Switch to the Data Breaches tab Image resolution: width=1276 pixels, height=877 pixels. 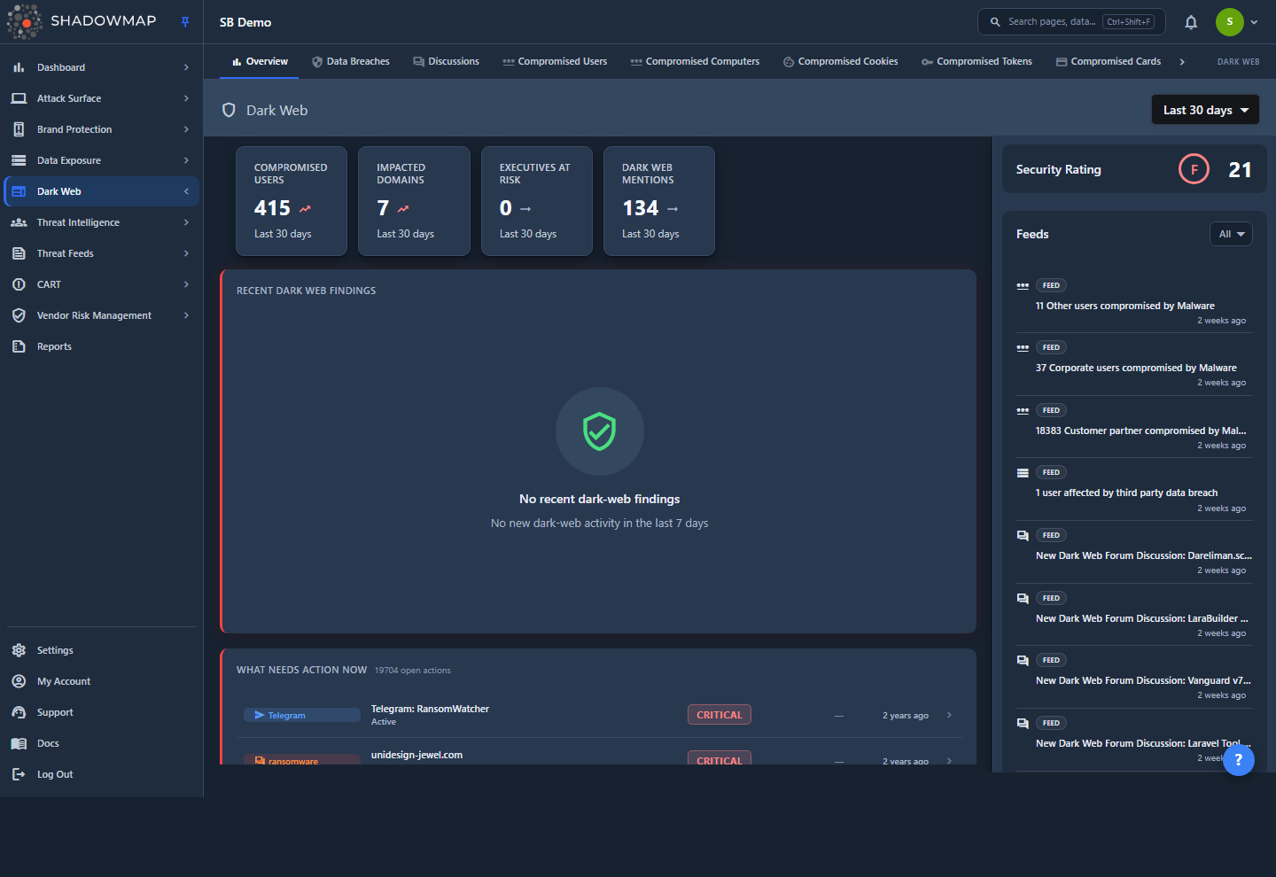(x=351, y=61)
